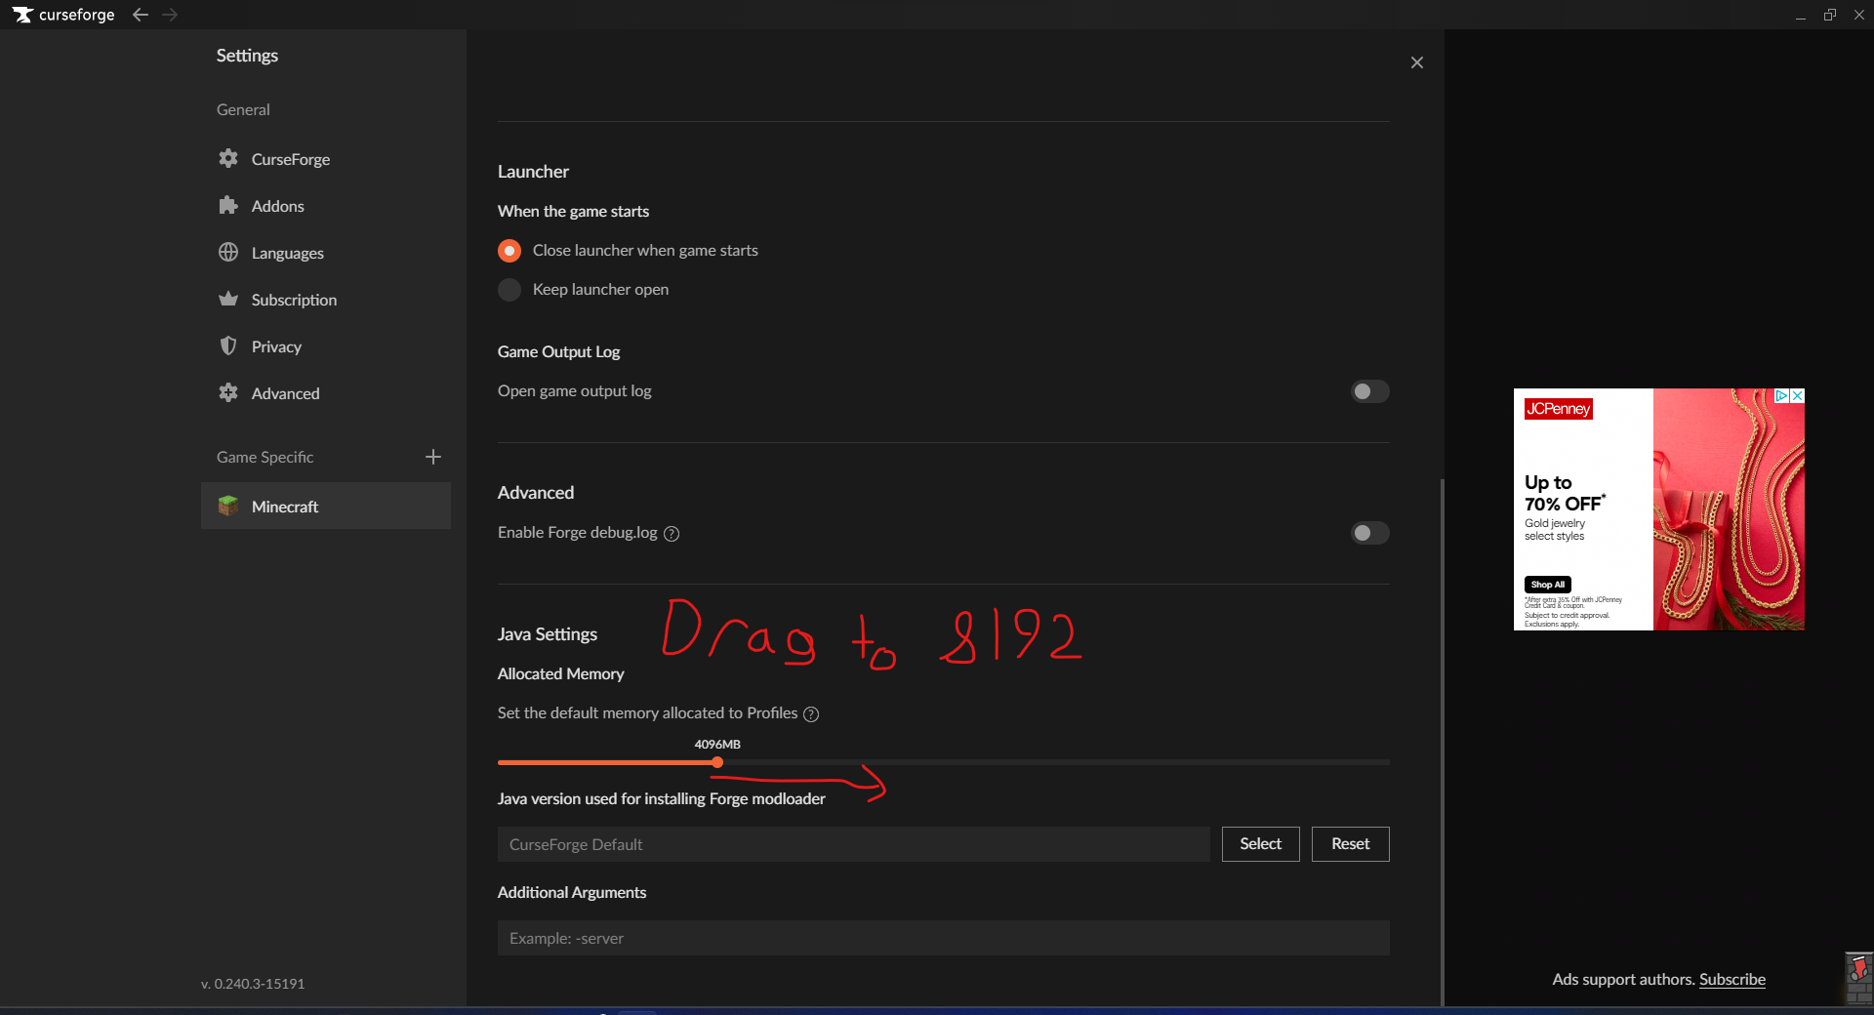Select Close launcher when game starts
The image size is (1874, 1015).
click(509, 251)
